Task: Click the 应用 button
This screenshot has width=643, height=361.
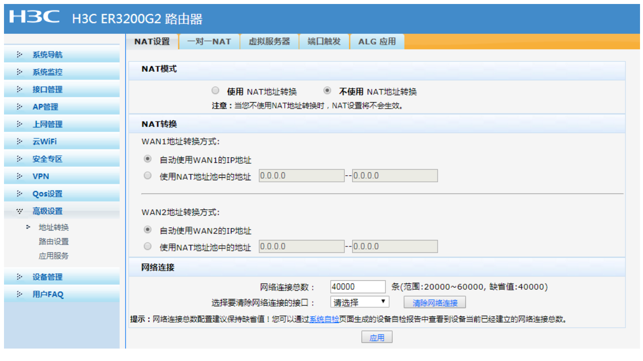Action: [377, 338]
